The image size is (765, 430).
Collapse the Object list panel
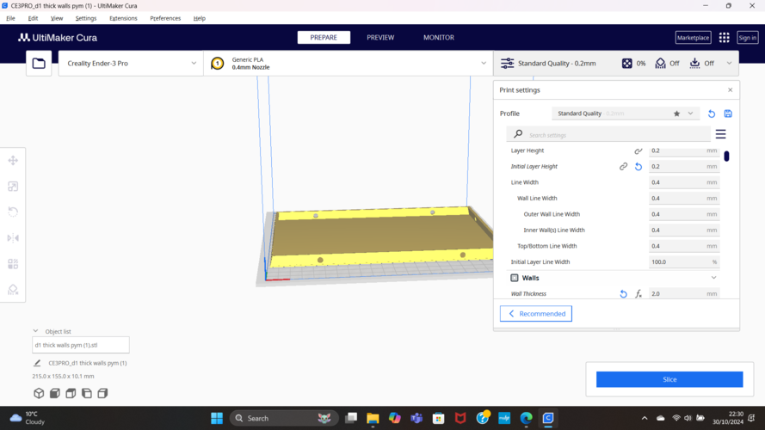36,331
